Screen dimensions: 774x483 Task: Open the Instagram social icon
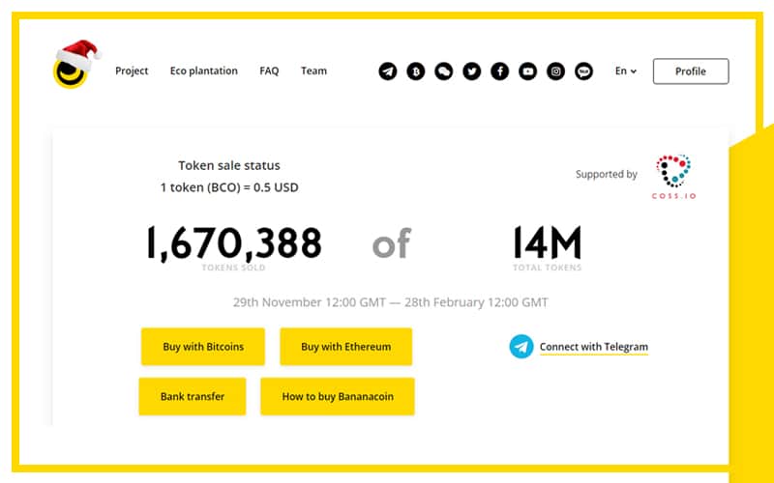(x=555, y=71)
